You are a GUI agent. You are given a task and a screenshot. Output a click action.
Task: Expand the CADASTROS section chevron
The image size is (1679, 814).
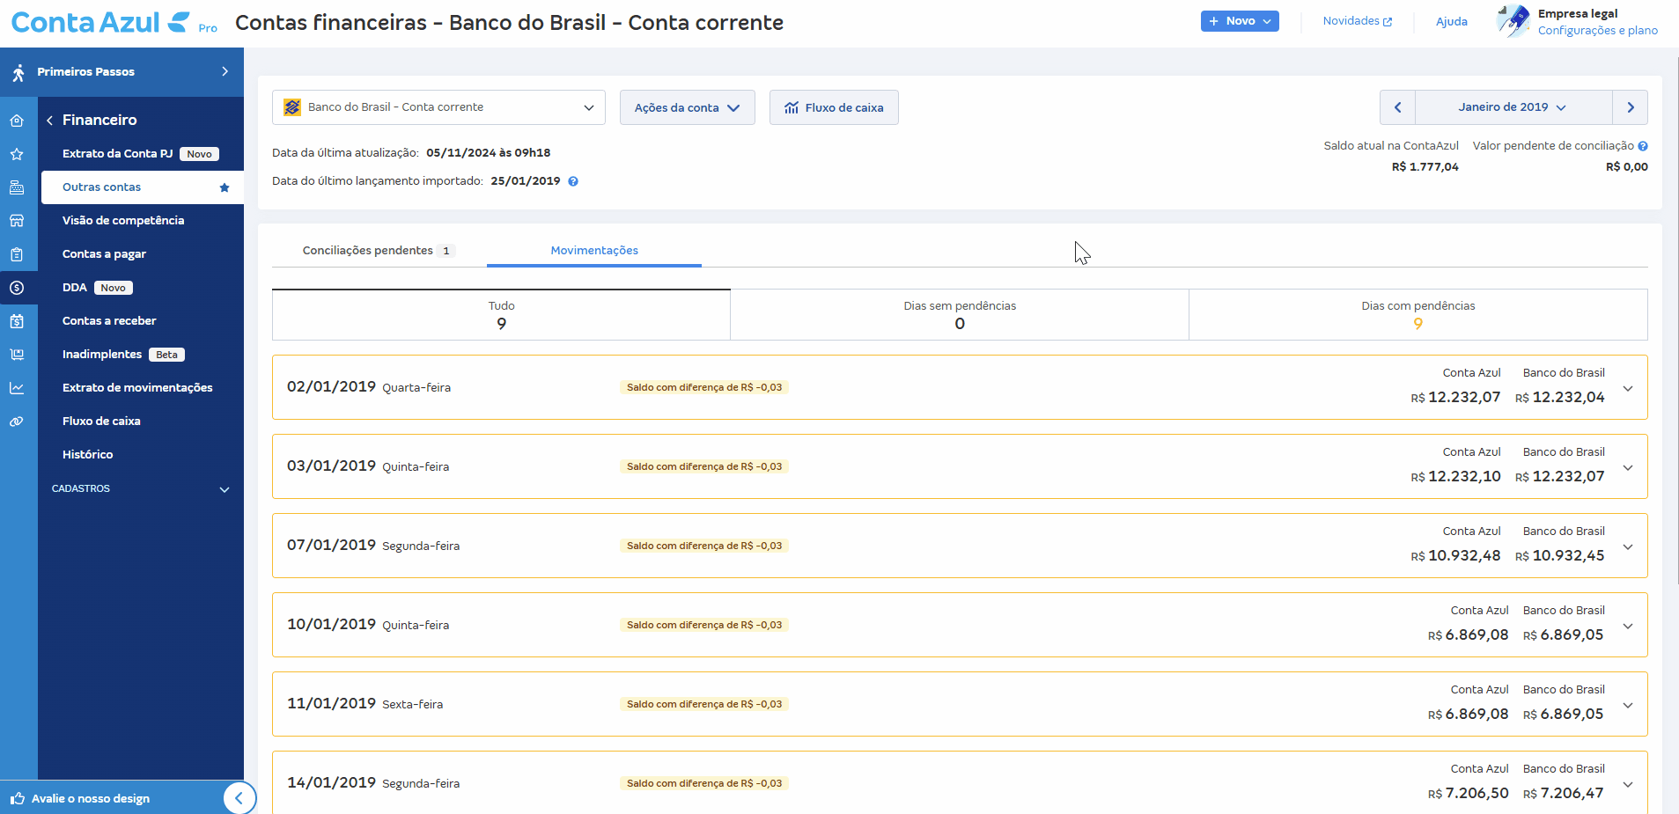225,489
